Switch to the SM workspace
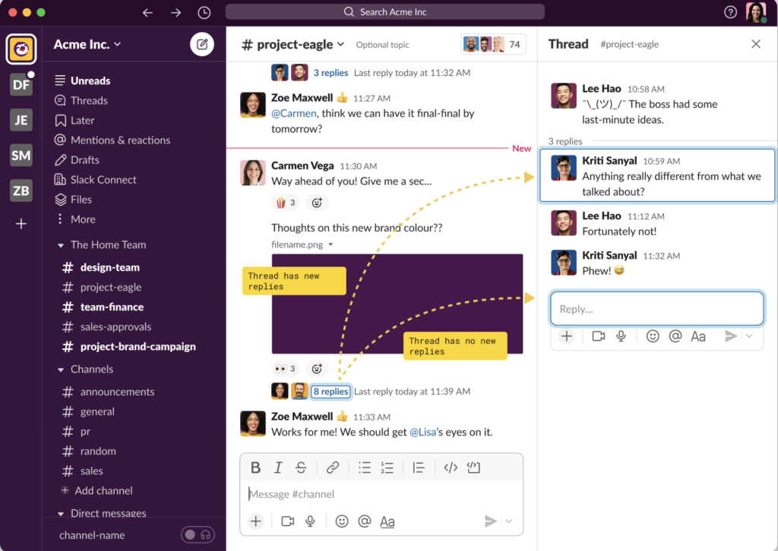The width and height of the screenshot is (778, 551). tap(21, 156)
